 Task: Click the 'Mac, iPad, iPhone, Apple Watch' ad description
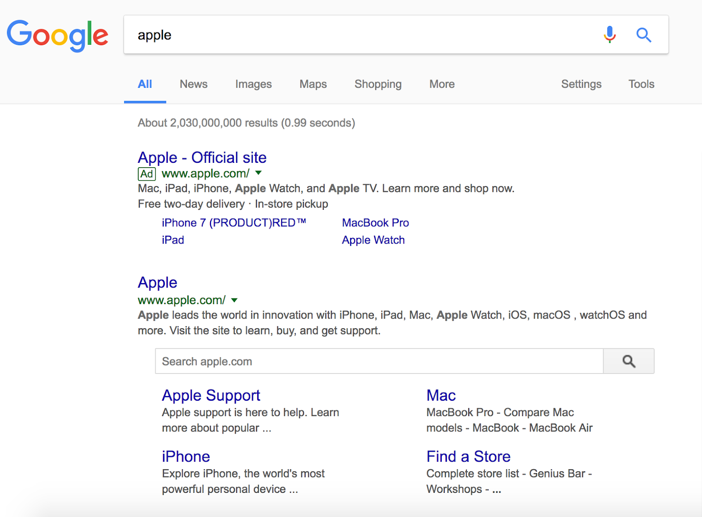point(326,189)
